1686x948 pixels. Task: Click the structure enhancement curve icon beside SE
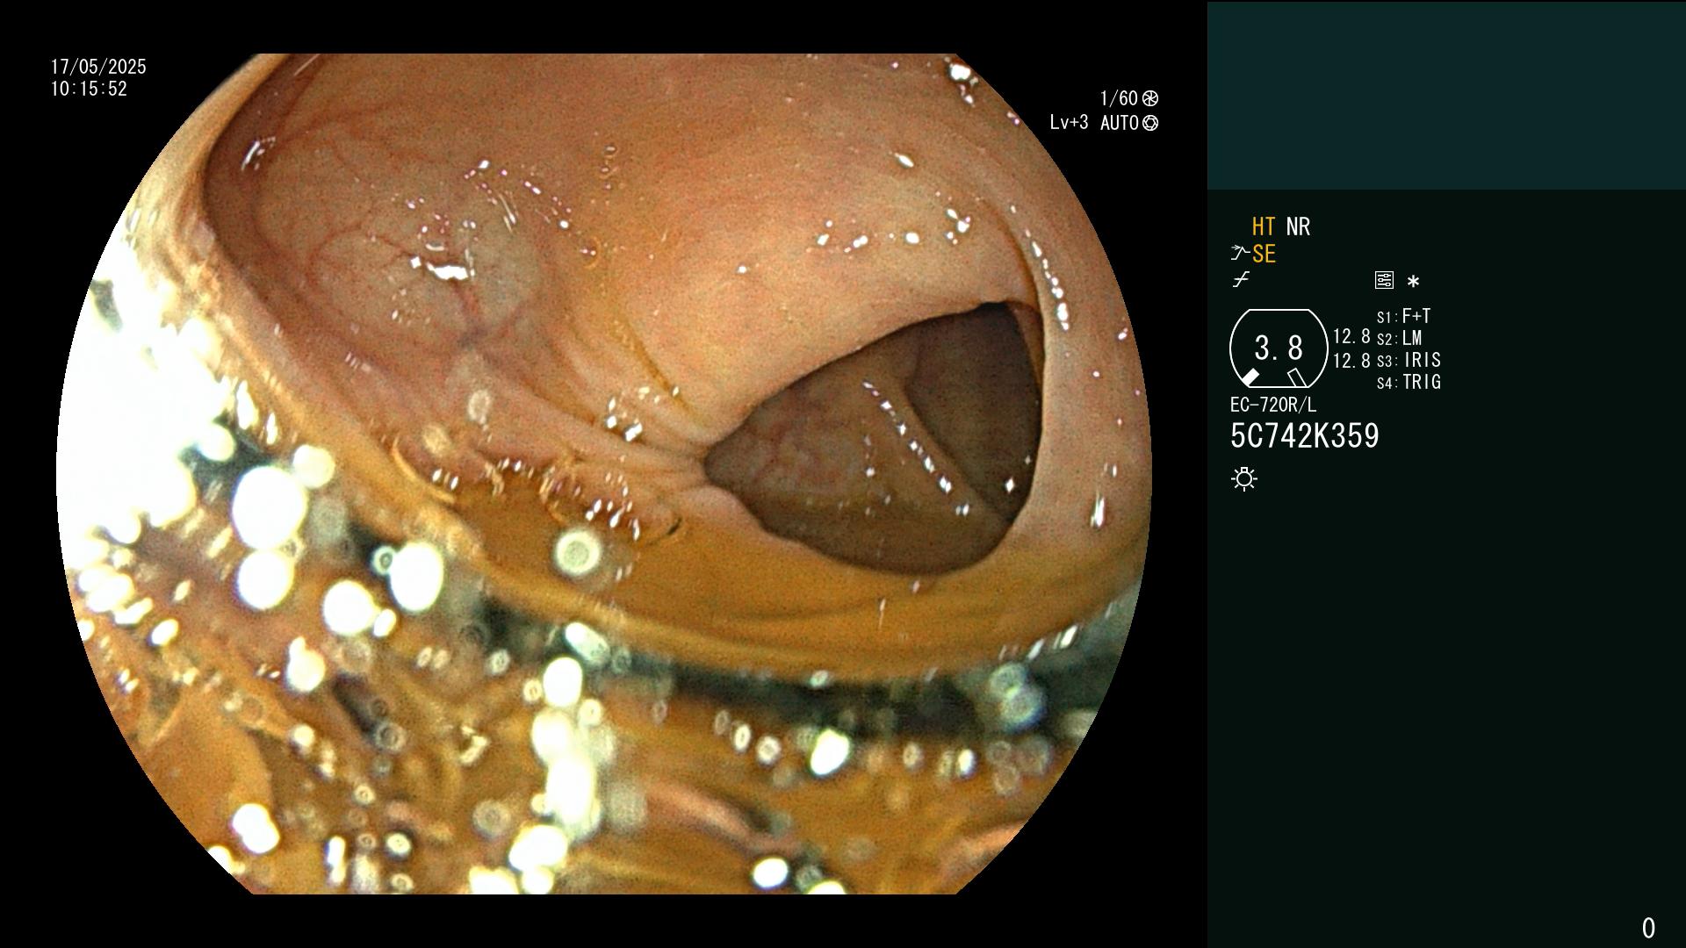point(1240,254)
